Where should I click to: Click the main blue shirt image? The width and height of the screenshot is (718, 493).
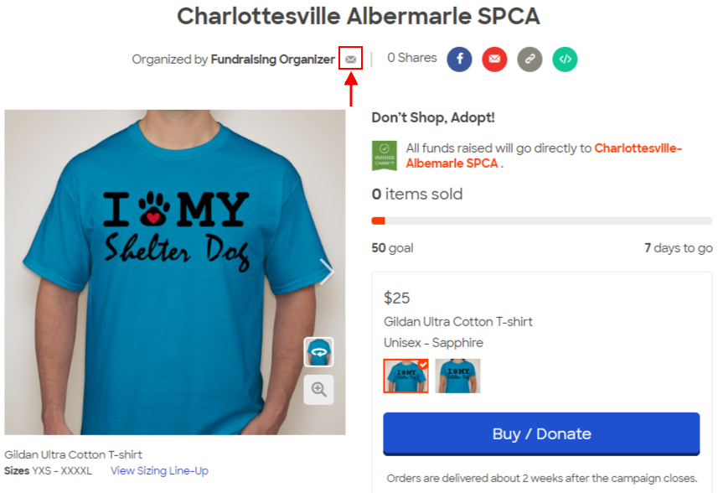175,272
